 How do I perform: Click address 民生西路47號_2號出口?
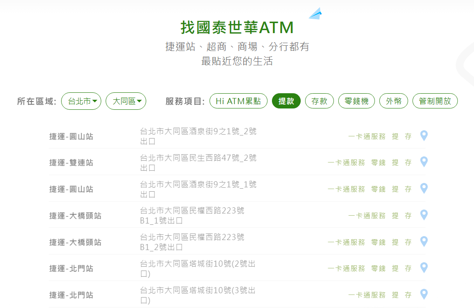[198, 162]
